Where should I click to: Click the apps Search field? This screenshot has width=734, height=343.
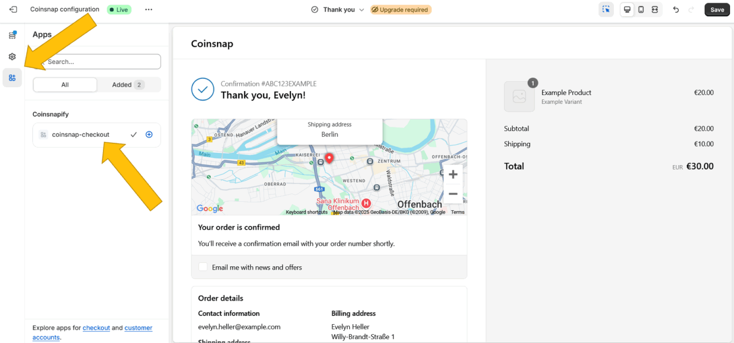100,62
